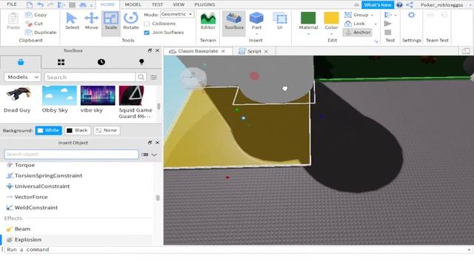Screen dimensions: 474x266
Task: Select the Obby Sky model thumbnail
Action: (59, 95)
